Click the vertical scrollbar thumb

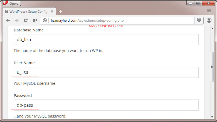pos(212,67)
